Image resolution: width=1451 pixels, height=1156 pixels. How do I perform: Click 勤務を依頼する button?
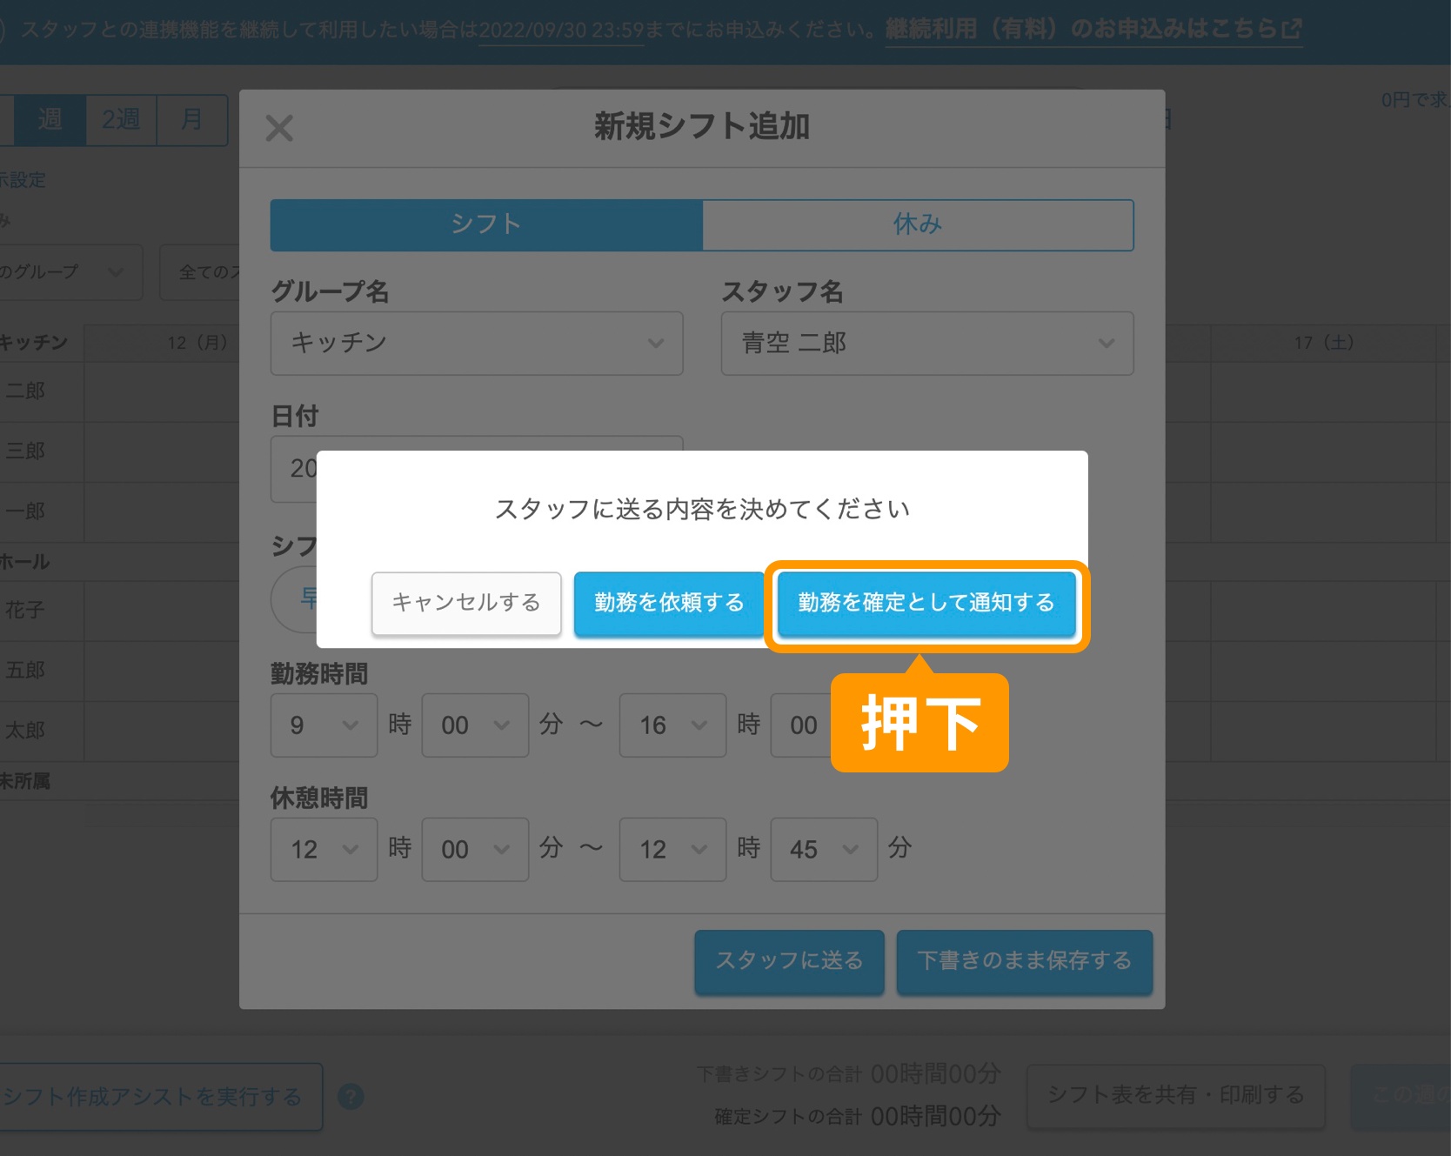[668, 603]
